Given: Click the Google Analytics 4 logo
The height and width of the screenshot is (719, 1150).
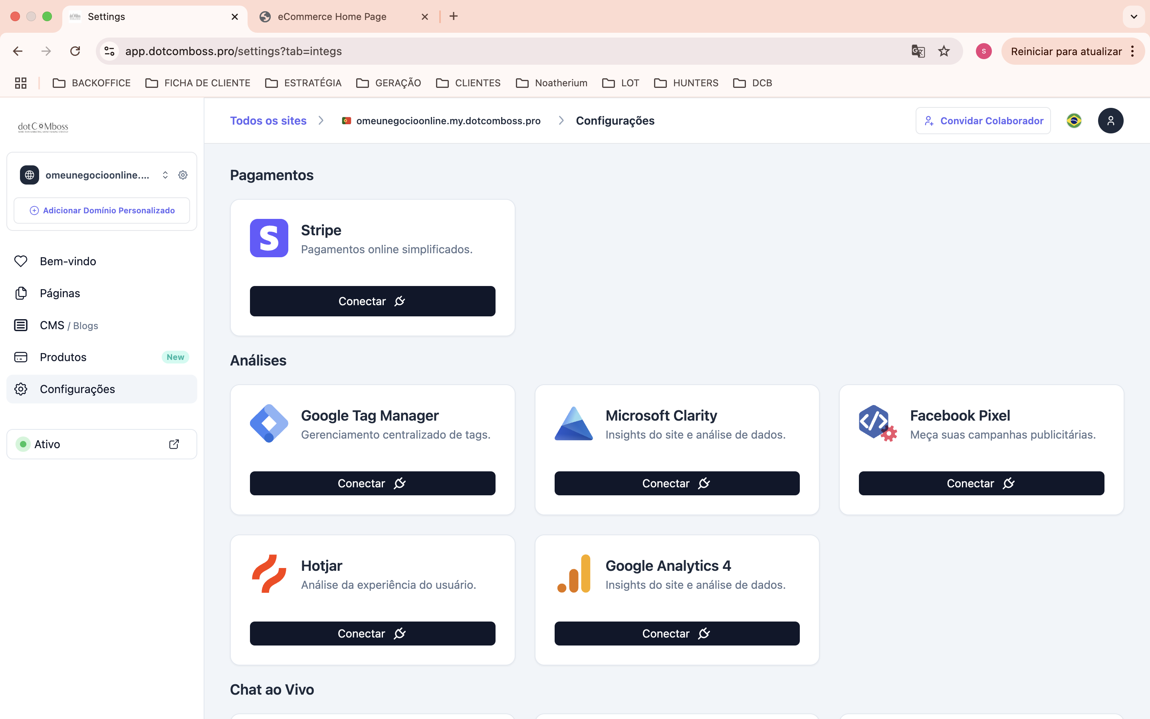Looking at the screenshot, I should click(573, 574).
